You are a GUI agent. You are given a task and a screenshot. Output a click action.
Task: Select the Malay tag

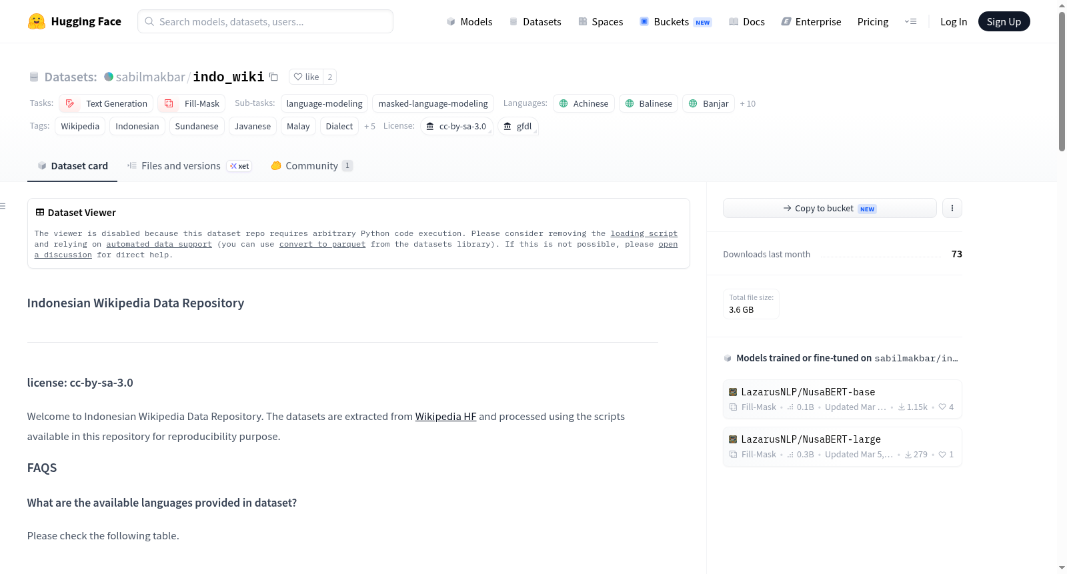coord(298,126)
